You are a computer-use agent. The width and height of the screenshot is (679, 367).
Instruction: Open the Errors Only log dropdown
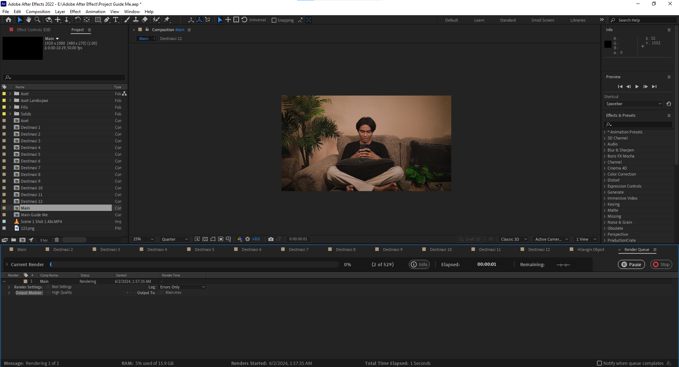182,287
